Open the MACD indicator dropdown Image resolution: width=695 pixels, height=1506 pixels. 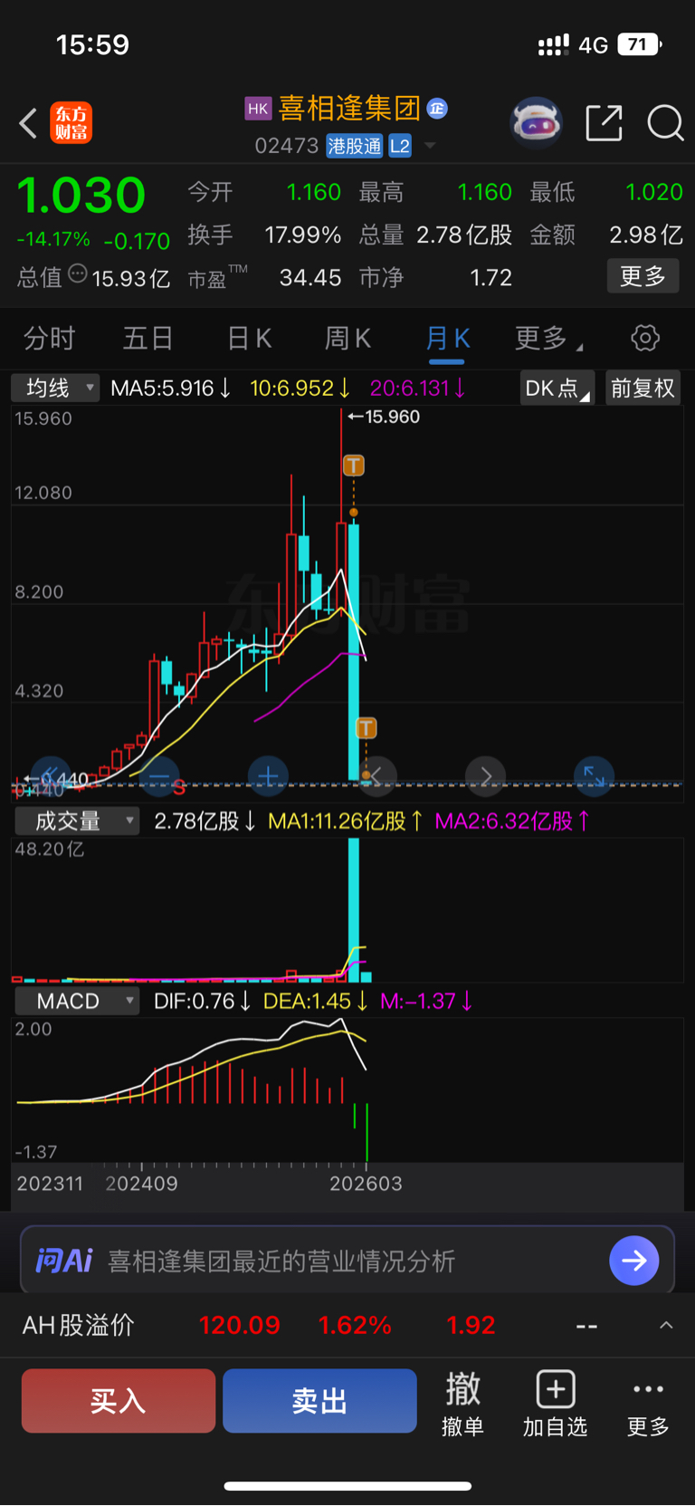[77, 1002]
